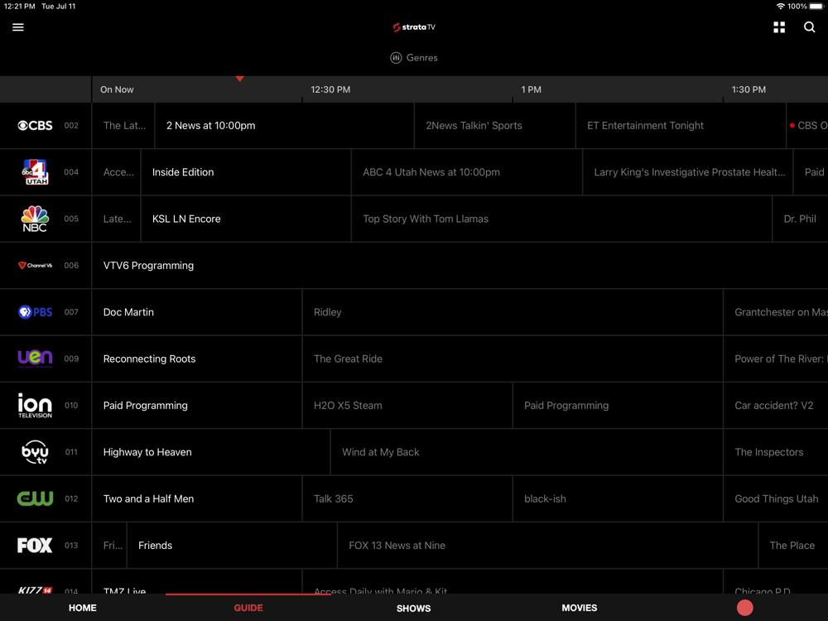Viewport: 828px width, 621px height.
Task: Select Reconnecting Roots program
Action: pyautogui.click(x=197, y=359)
